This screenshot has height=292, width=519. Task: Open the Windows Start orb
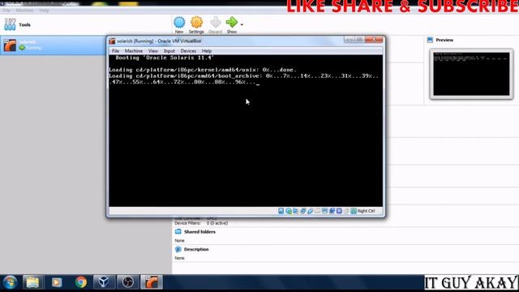tap(10, 282)
